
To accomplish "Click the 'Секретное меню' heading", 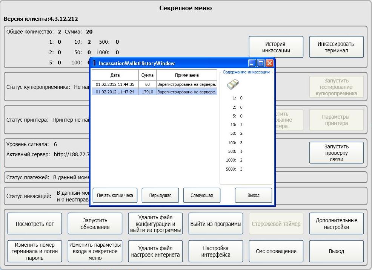I will [186, 8].
